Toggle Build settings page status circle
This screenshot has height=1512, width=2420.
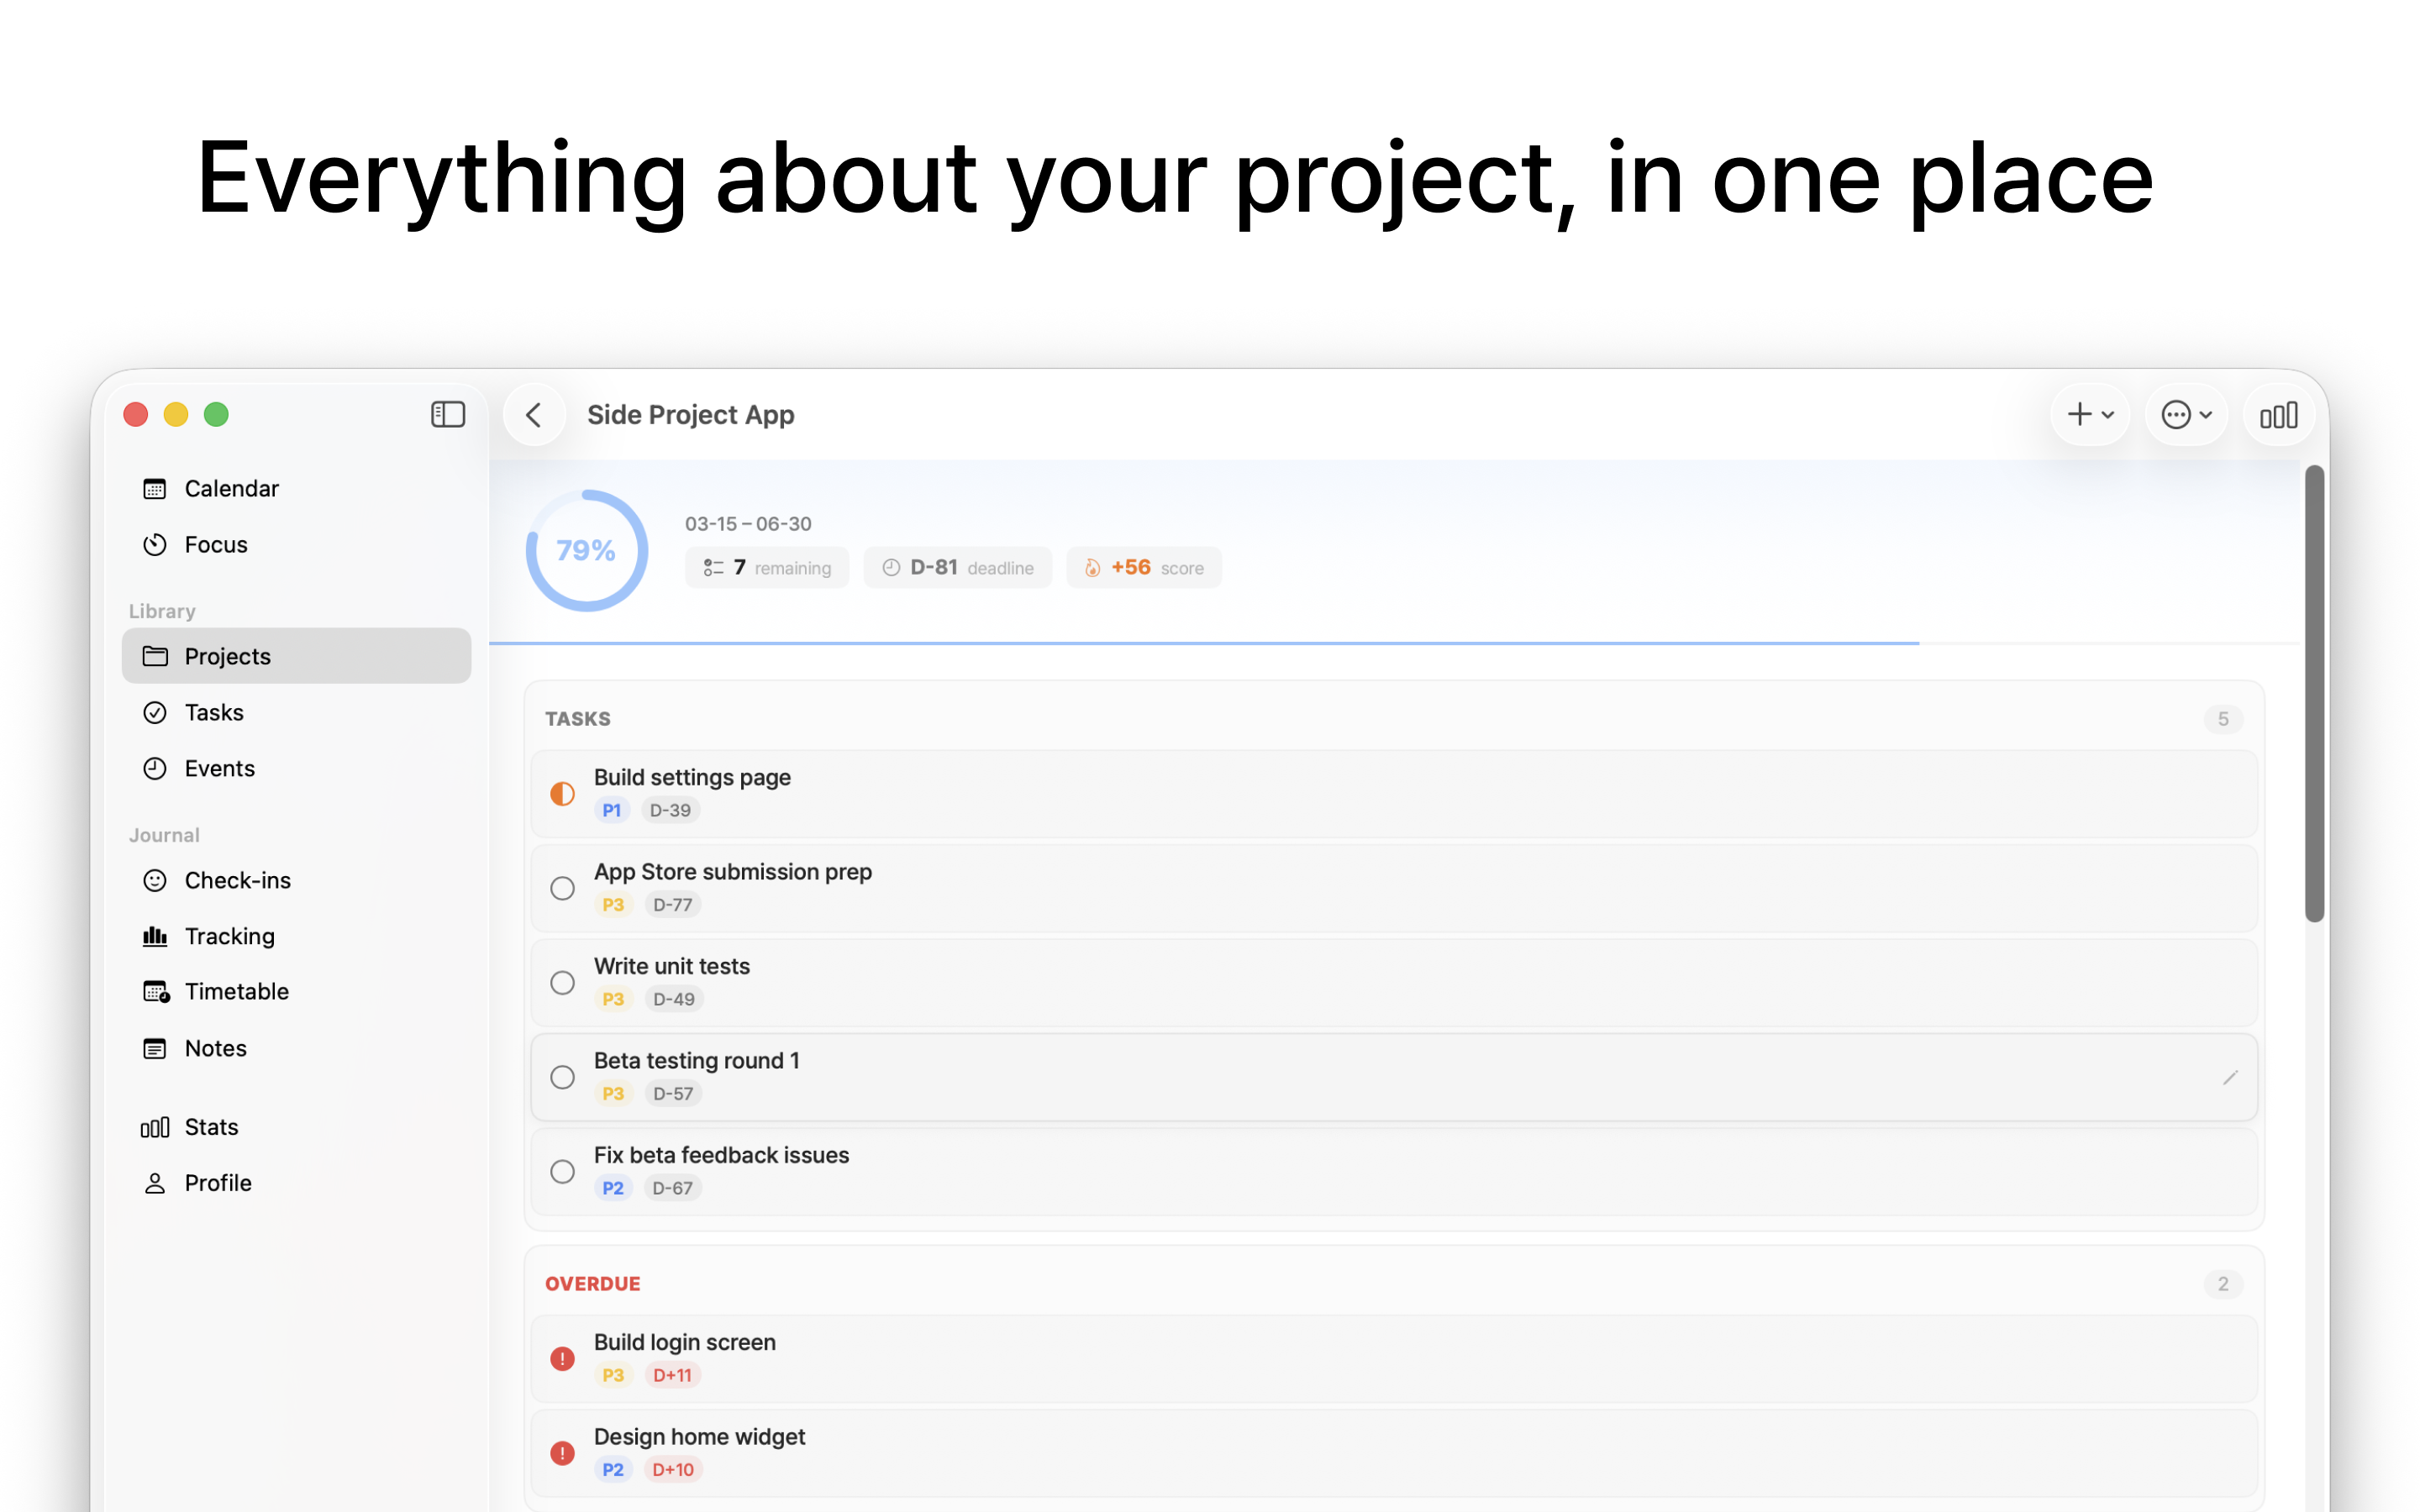[562, 794]
